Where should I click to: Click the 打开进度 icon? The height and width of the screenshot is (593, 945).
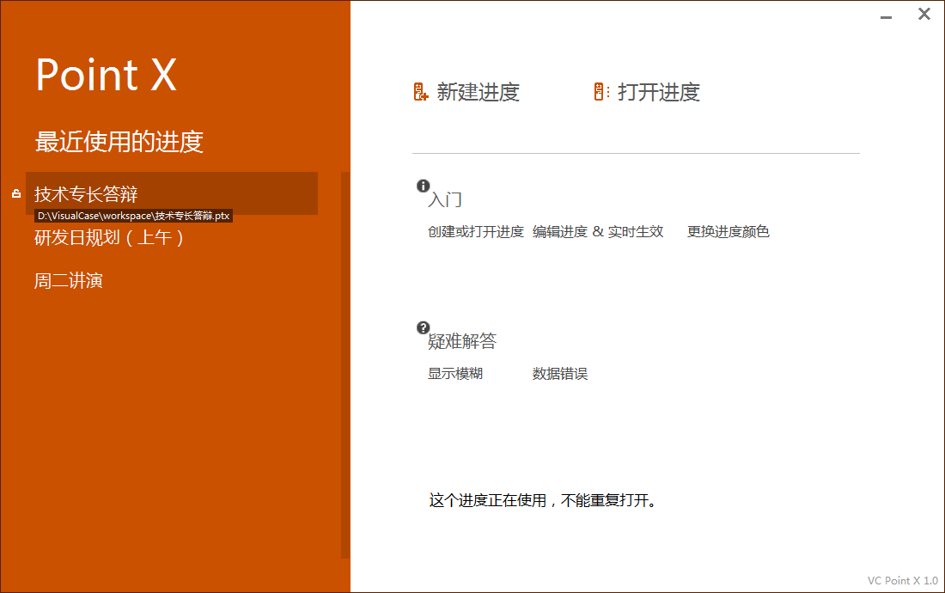pyautogui.click(x=601, y=92)
